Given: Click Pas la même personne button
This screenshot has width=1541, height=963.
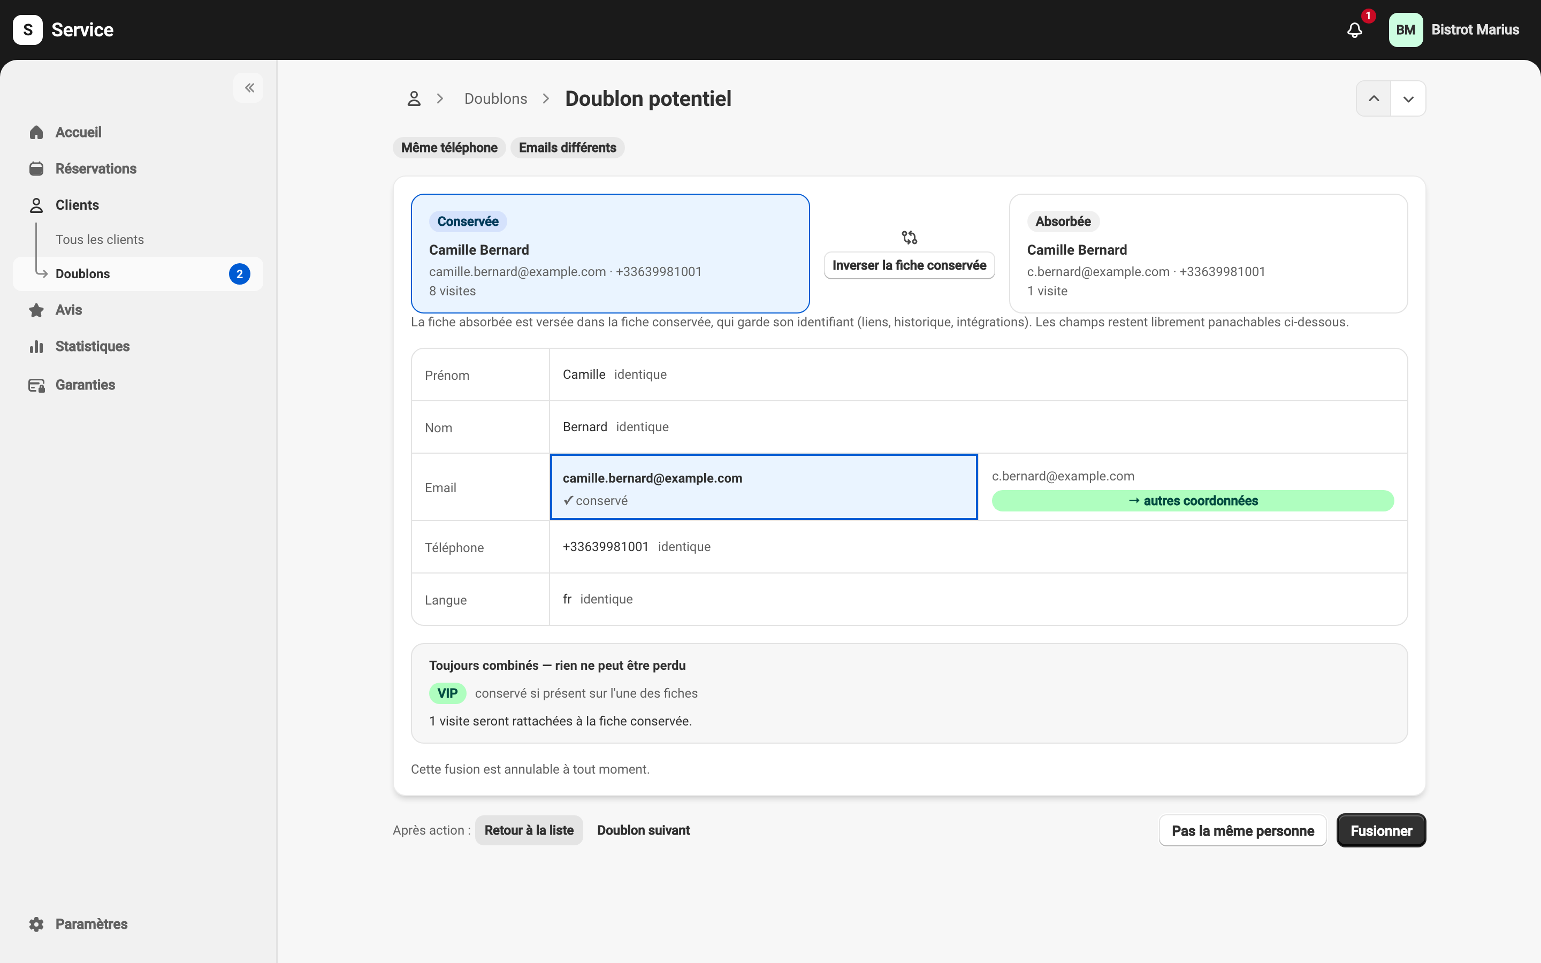Looking at the screenshot, I should (x=1242, y=831).
